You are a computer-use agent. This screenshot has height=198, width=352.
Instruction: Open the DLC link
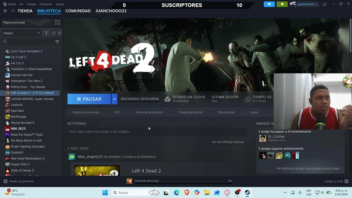117,112
